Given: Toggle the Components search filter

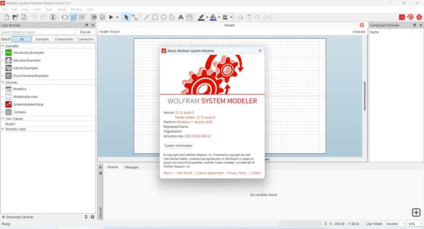Looking at the screenshot, I should pos(64,39).
